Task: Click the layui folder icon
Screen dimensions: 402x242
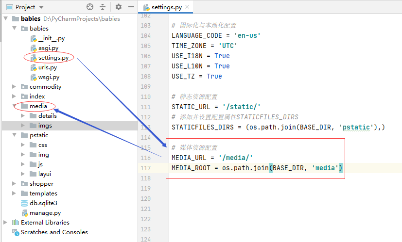Action: tap(33, 174)
